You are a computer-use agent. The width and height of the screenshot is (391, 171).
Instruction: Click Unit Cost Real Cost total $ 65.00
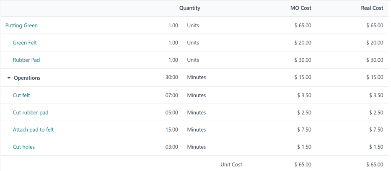coord(374,164)
